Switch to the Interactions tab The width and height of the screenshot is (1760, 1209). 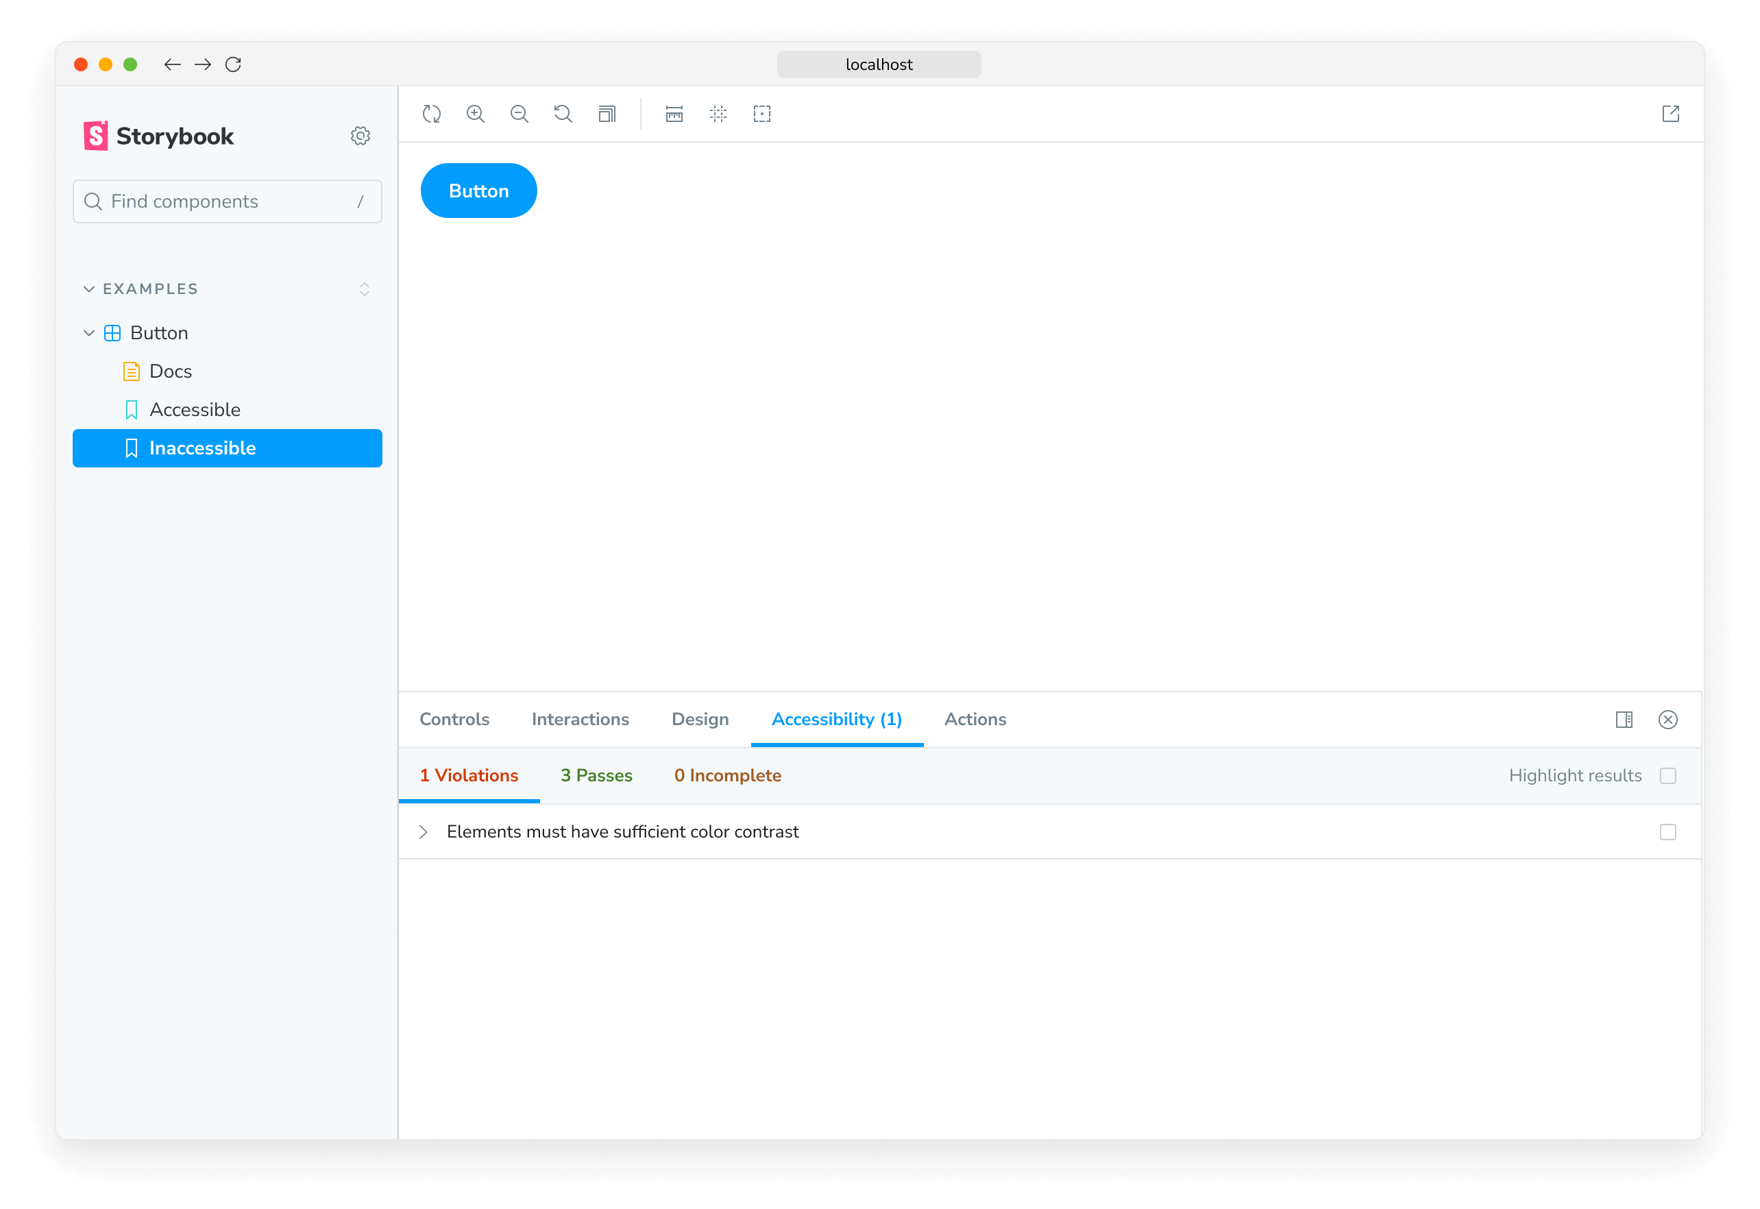(x=580, y=719)
